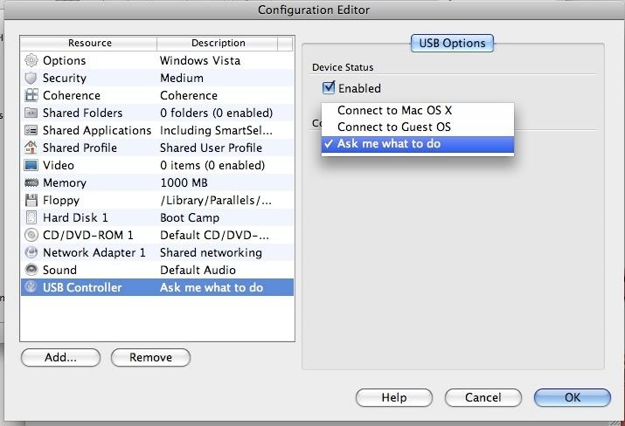This screenshot has height=426, width=625.
Task: Click the Shared Profile house icon
Action: [31, 148]
